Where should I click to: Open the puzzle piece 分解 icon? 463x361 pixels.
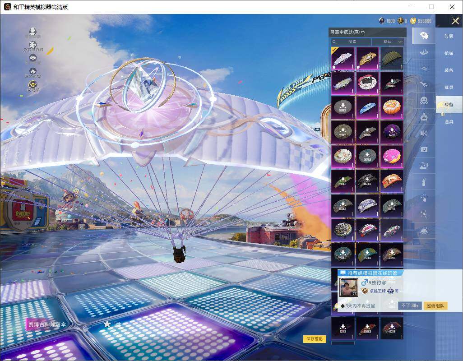33,46
